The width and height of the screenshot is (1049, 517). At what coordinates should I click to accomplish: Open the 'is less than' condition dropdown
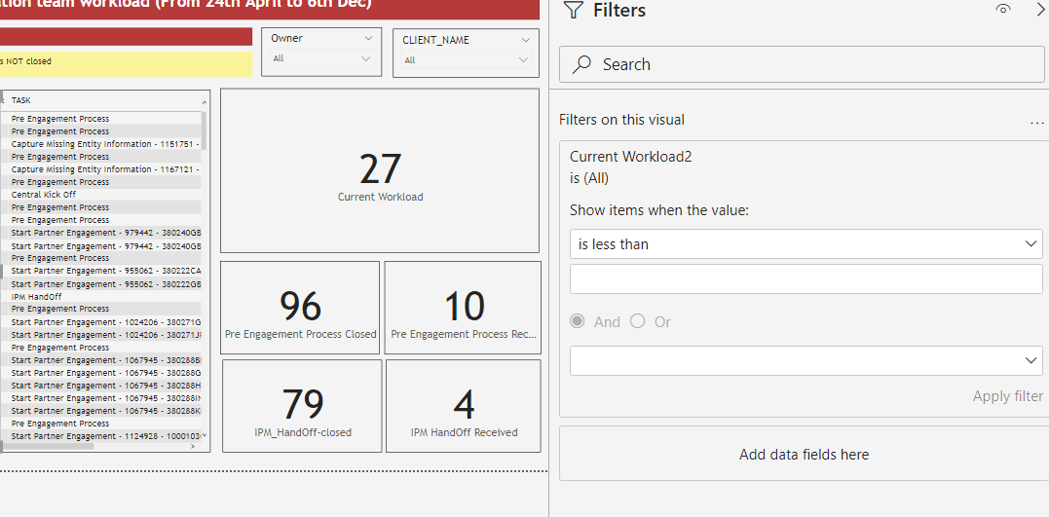click(806, 244)
